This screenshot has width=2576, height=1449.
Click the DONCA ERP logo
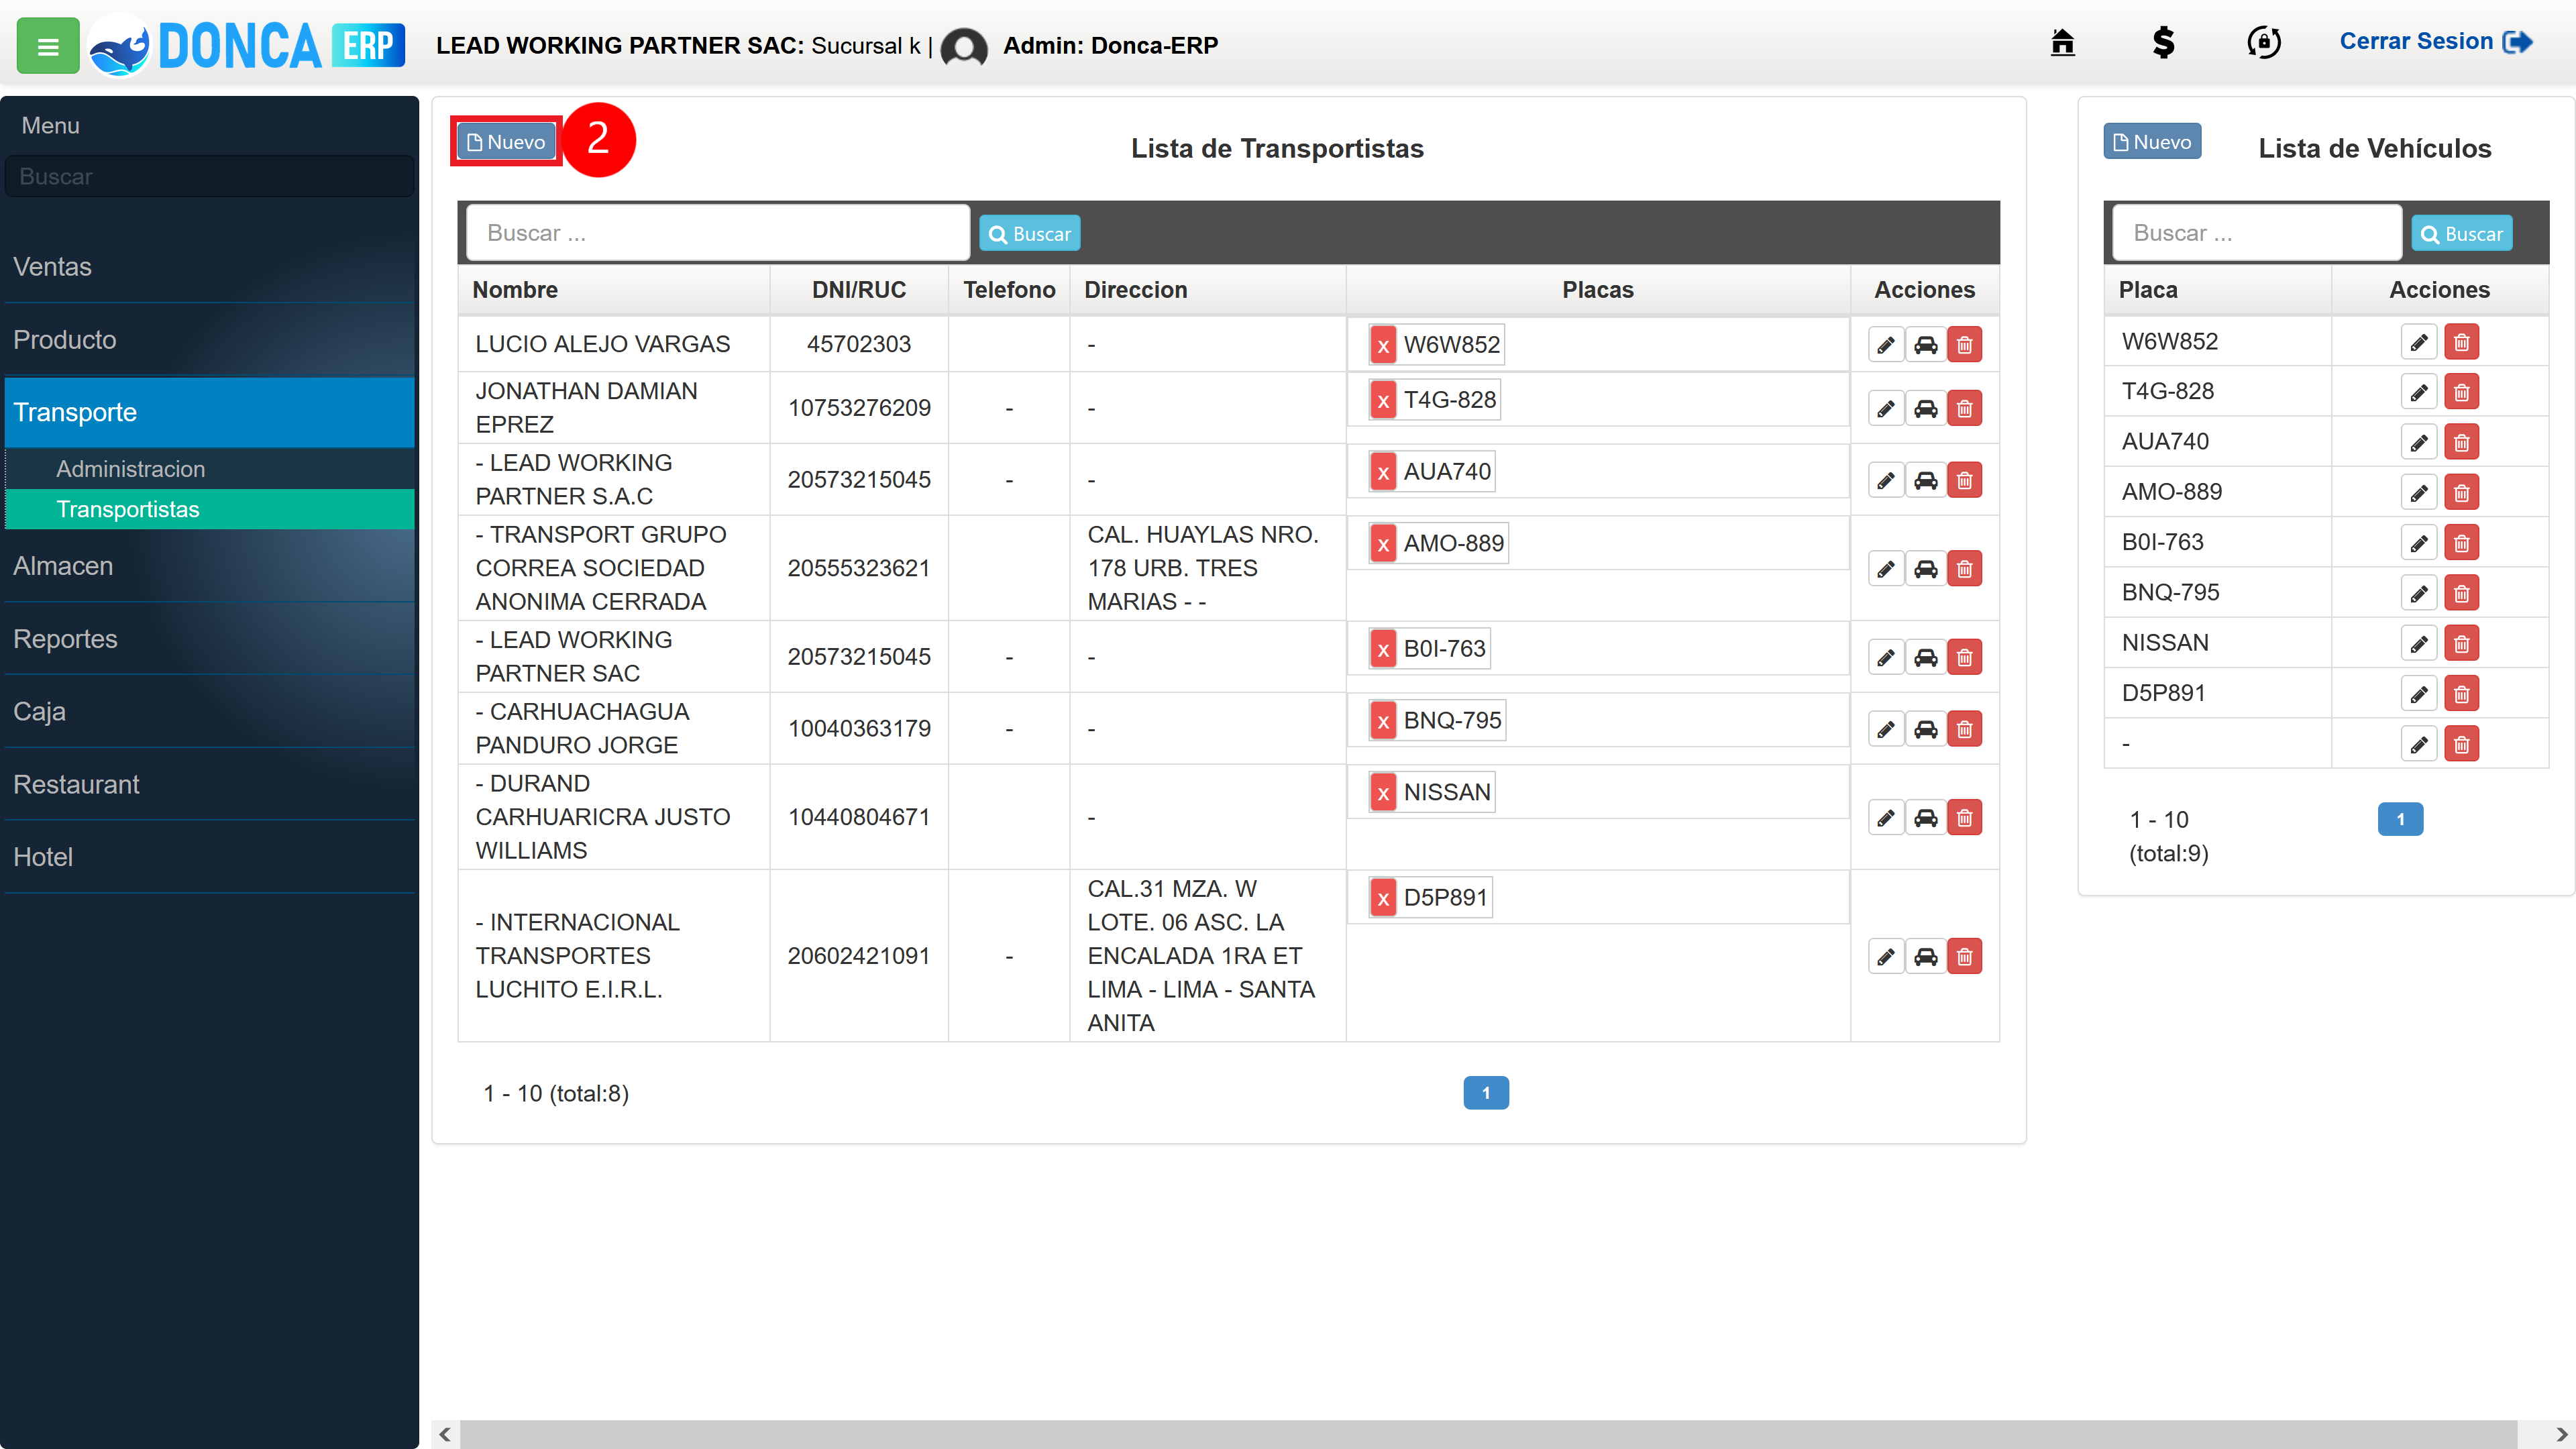[x=247, y=46]
